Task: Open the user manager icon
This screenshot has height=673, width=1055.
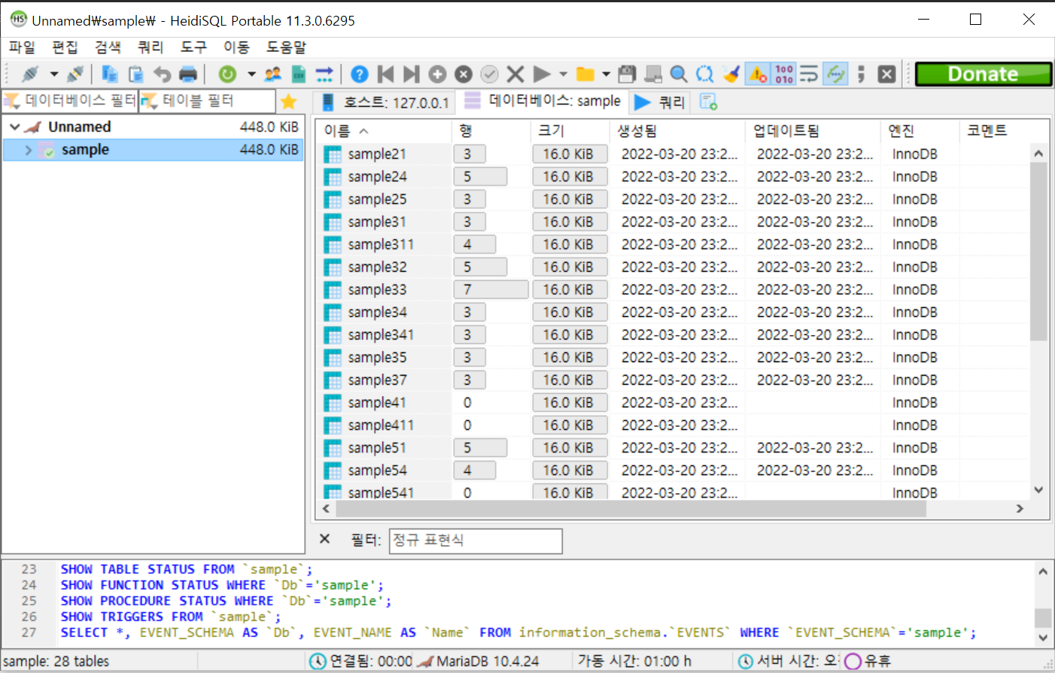Action: pos(273,74)
